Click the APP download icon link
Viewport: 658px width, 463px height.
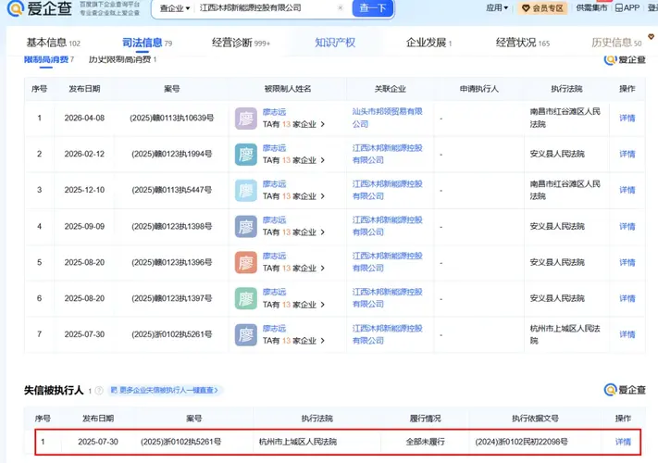627,7
